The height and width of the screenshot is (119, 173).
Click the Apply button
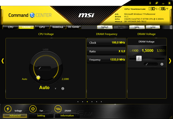[x=121, y=27]
